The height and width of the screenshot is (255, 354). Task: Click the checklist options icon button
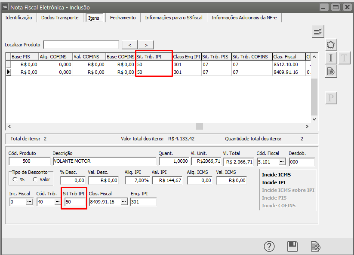(x=318, y=32)
